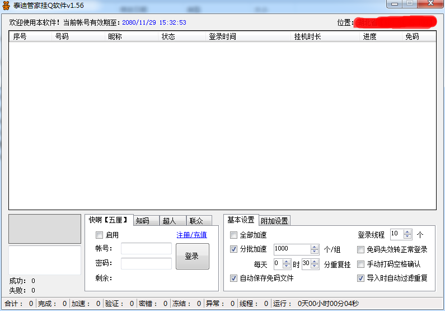Screen dimensions: 445x311
Task: Open the 注册/充值 link
Action: pyautogui.click(x=191, y=235)
